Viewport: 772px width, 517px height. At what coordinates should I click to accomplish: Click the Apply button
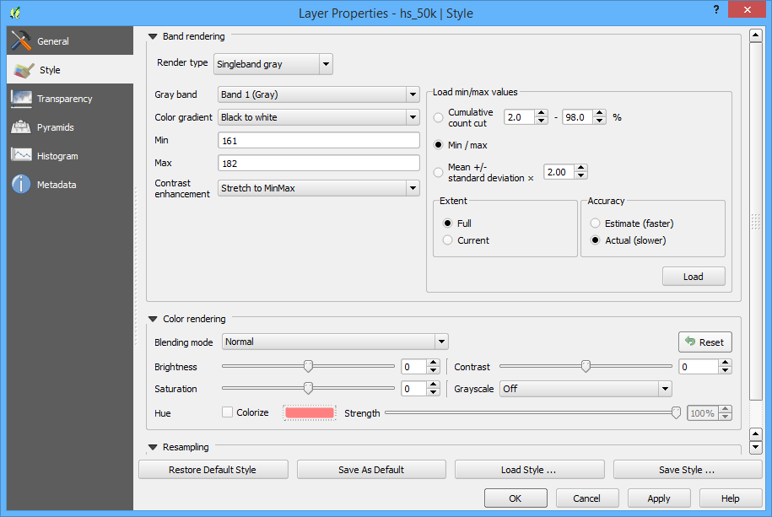click(659, 498)
